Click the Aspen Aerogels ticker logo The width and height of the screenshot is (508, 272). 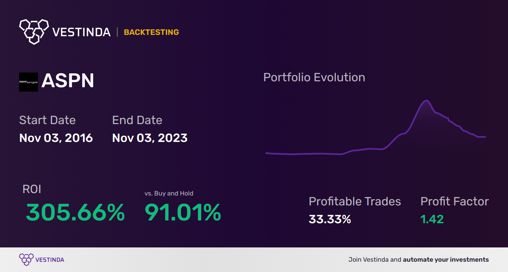click(29, 82)
